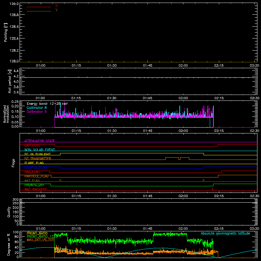Viewport: 261px width, 261px height.
Task: Click the blue 'ECLIPSE_FLAG' label
Action: pos(36,167)
